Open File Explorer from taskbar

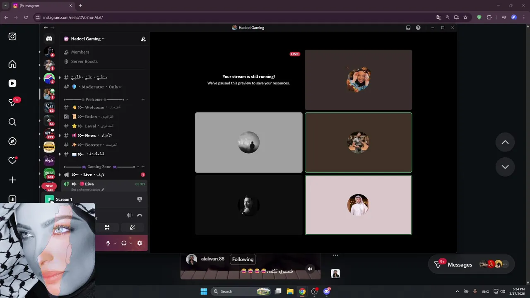290,291
